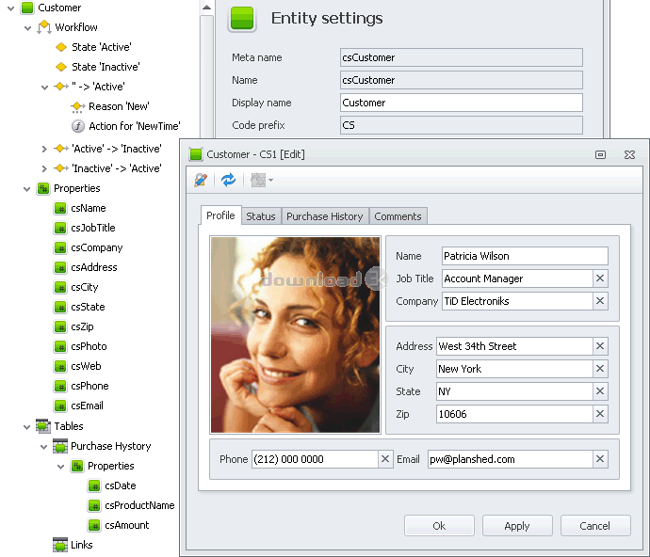Select csWeb in the tree
650x557 pixels.
coord(86,366)
